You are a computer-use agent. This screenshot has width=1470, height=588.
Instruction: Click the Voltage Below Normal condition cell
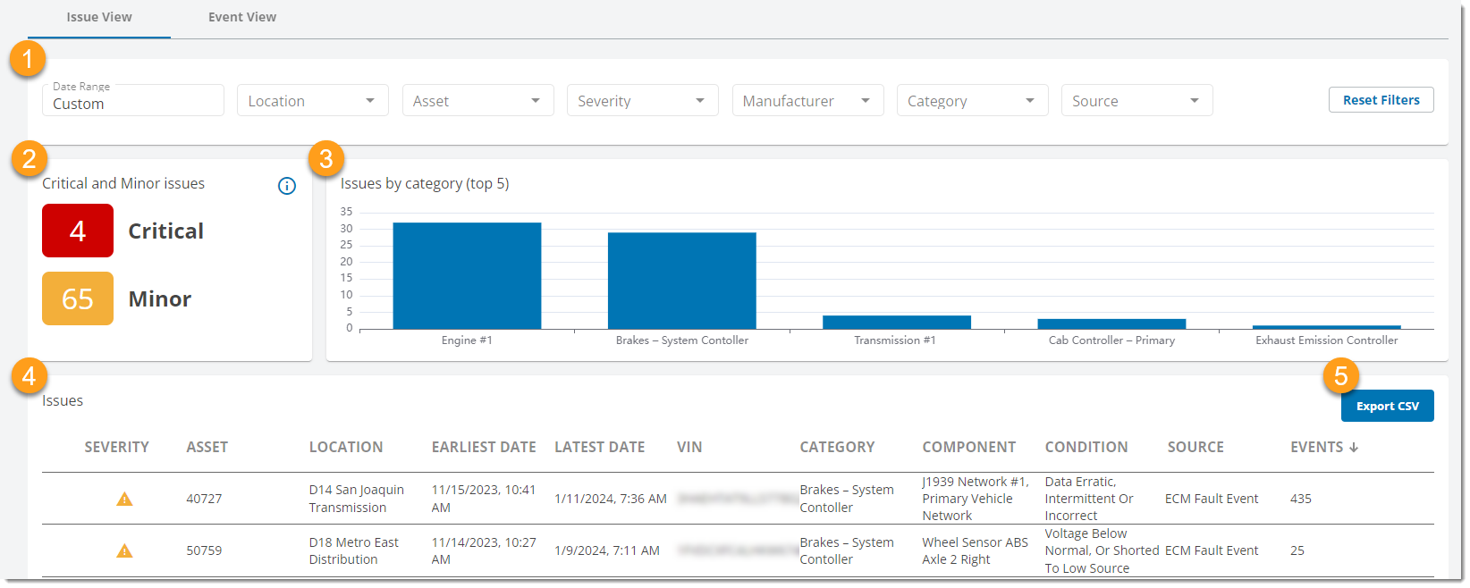pos(1102,550)
